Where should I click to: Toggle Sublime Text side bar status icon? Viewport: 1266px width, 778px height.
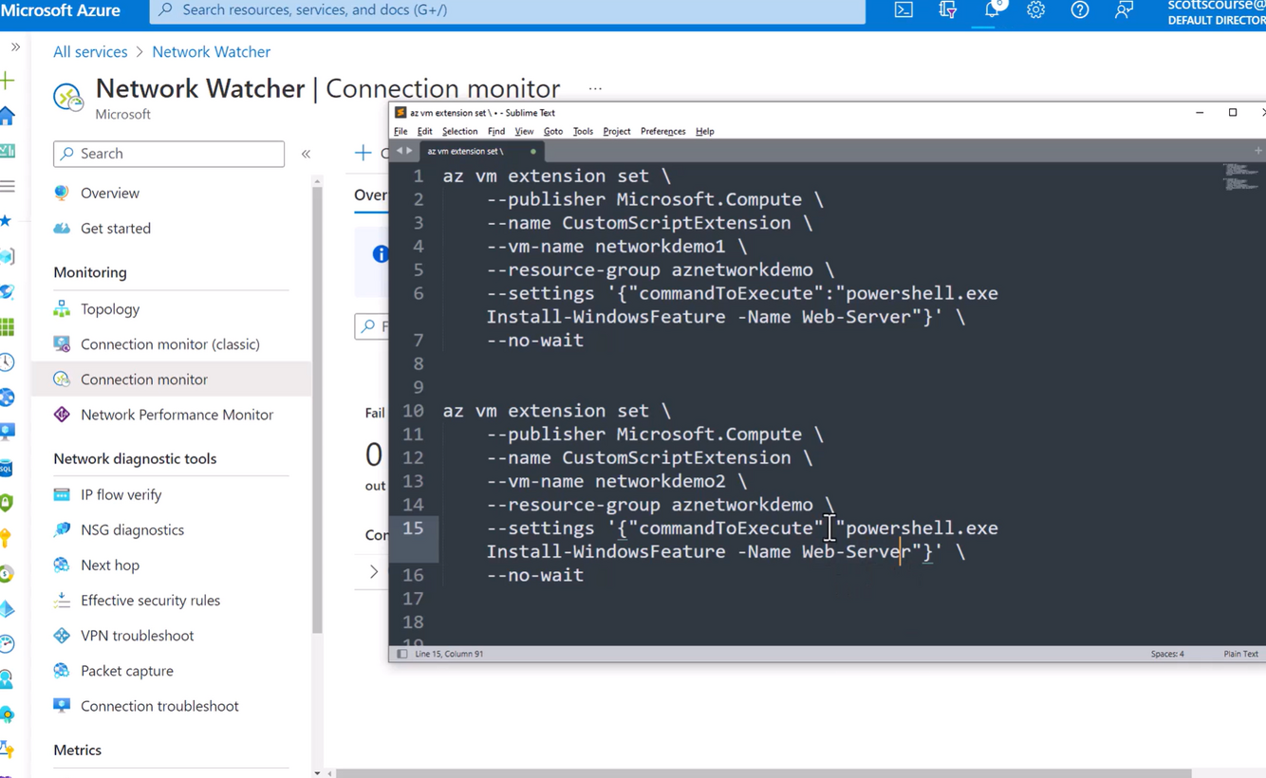click(402, 654)
